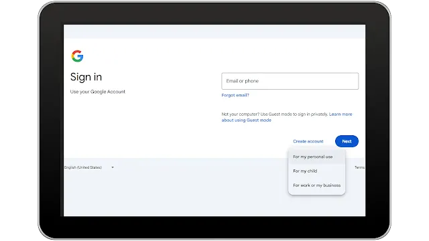
Task: Select For my personal use option
Action: pyautogui.click(x=316, y=157)
